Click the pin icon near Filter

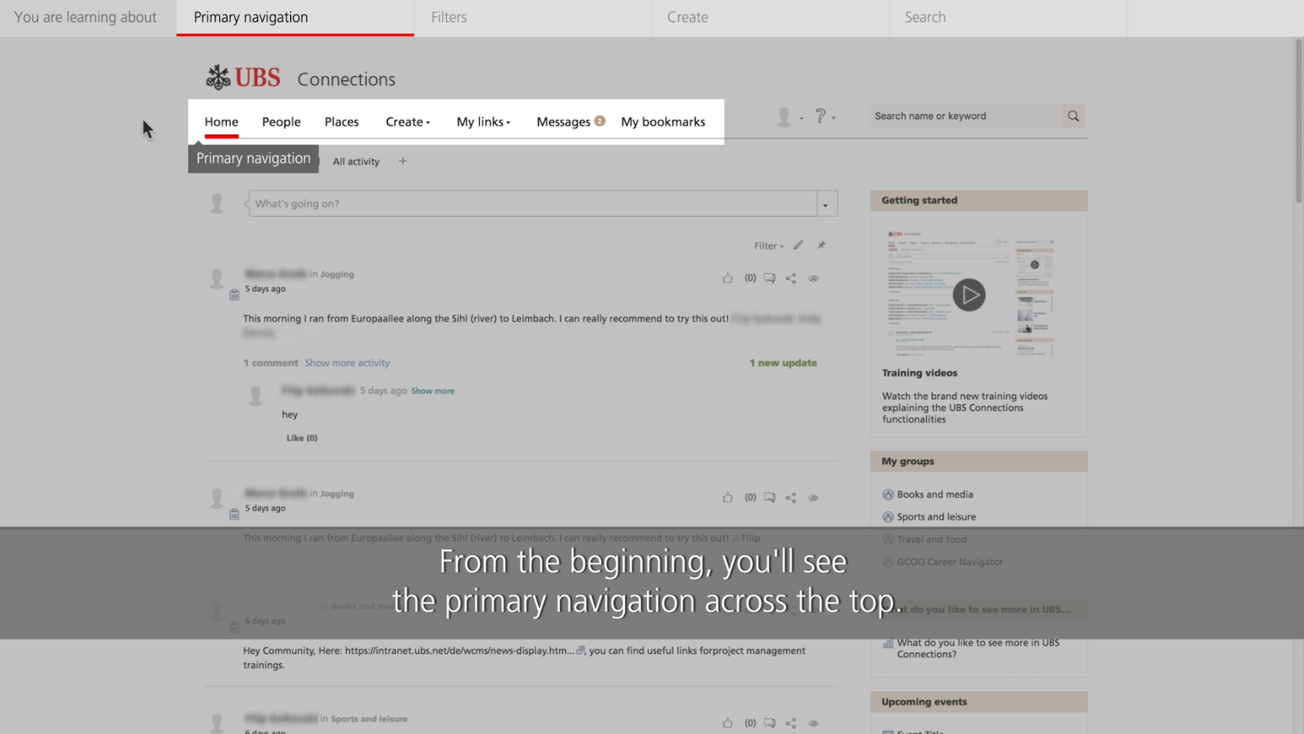click(x=821, y=245)
